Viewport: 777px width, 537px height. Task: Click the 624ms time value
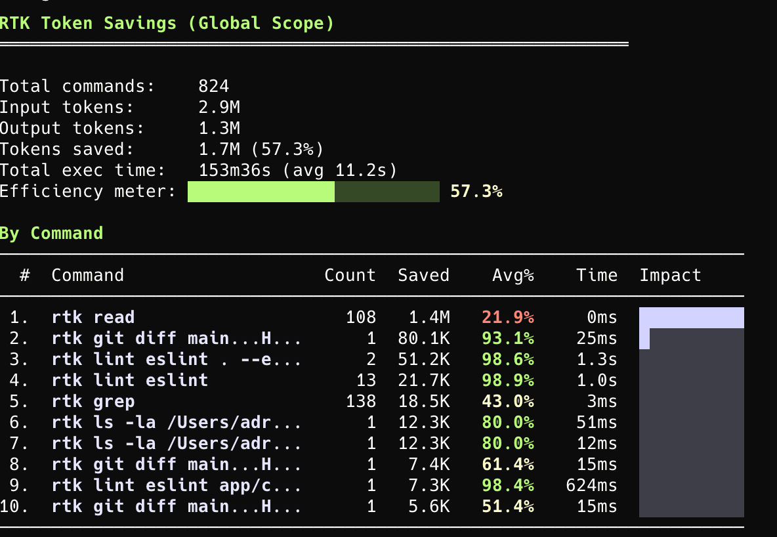click(x=592, y=485)
